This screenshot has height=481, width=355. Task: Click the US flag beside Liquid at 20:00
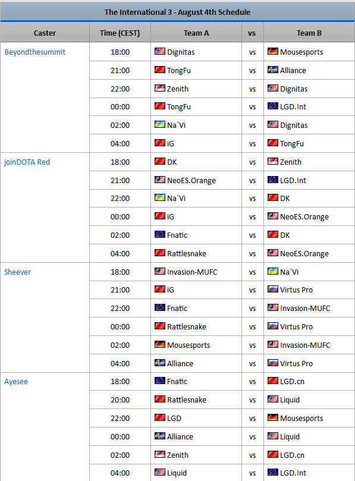pos(273,399)
